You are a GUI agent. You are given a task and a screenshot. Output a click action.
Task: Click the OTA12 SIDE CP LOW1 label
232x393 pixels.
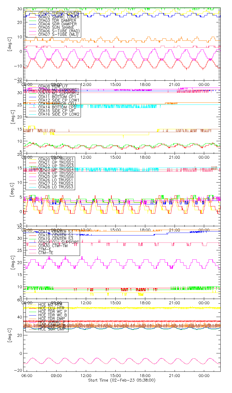click(59, 100)
